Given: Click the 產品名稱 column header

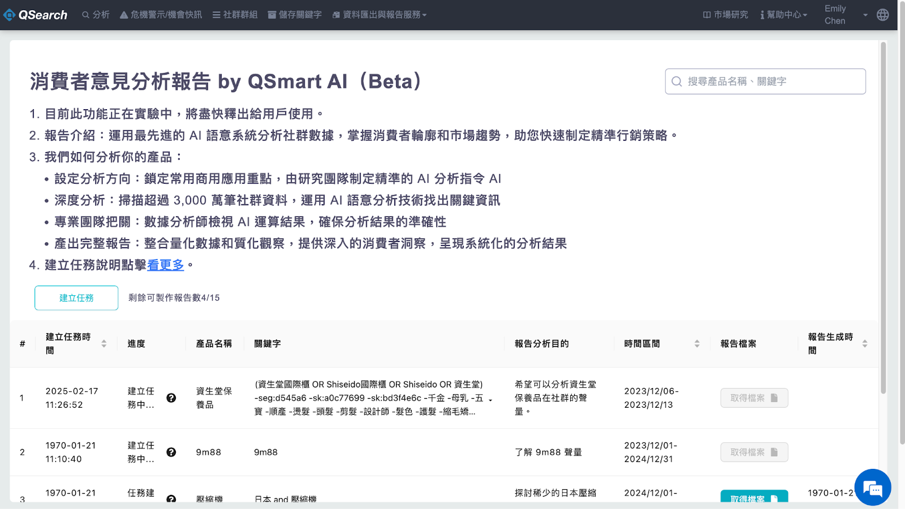Looking at the screenshot, I should click(x=214, y=344).
